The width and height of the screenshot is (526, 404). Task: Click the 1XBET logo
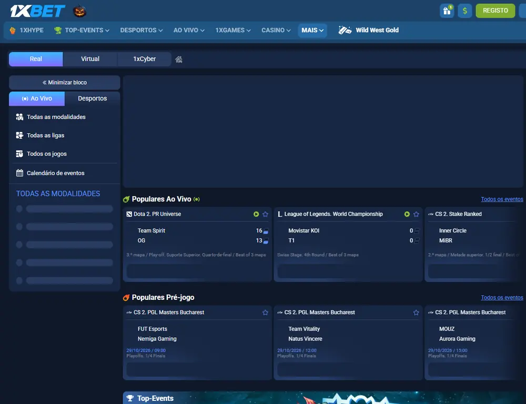tap(37, 11)
